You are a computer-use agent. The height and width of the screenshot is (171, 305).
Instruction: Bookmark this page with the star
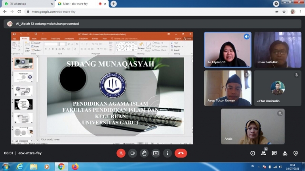284,11
